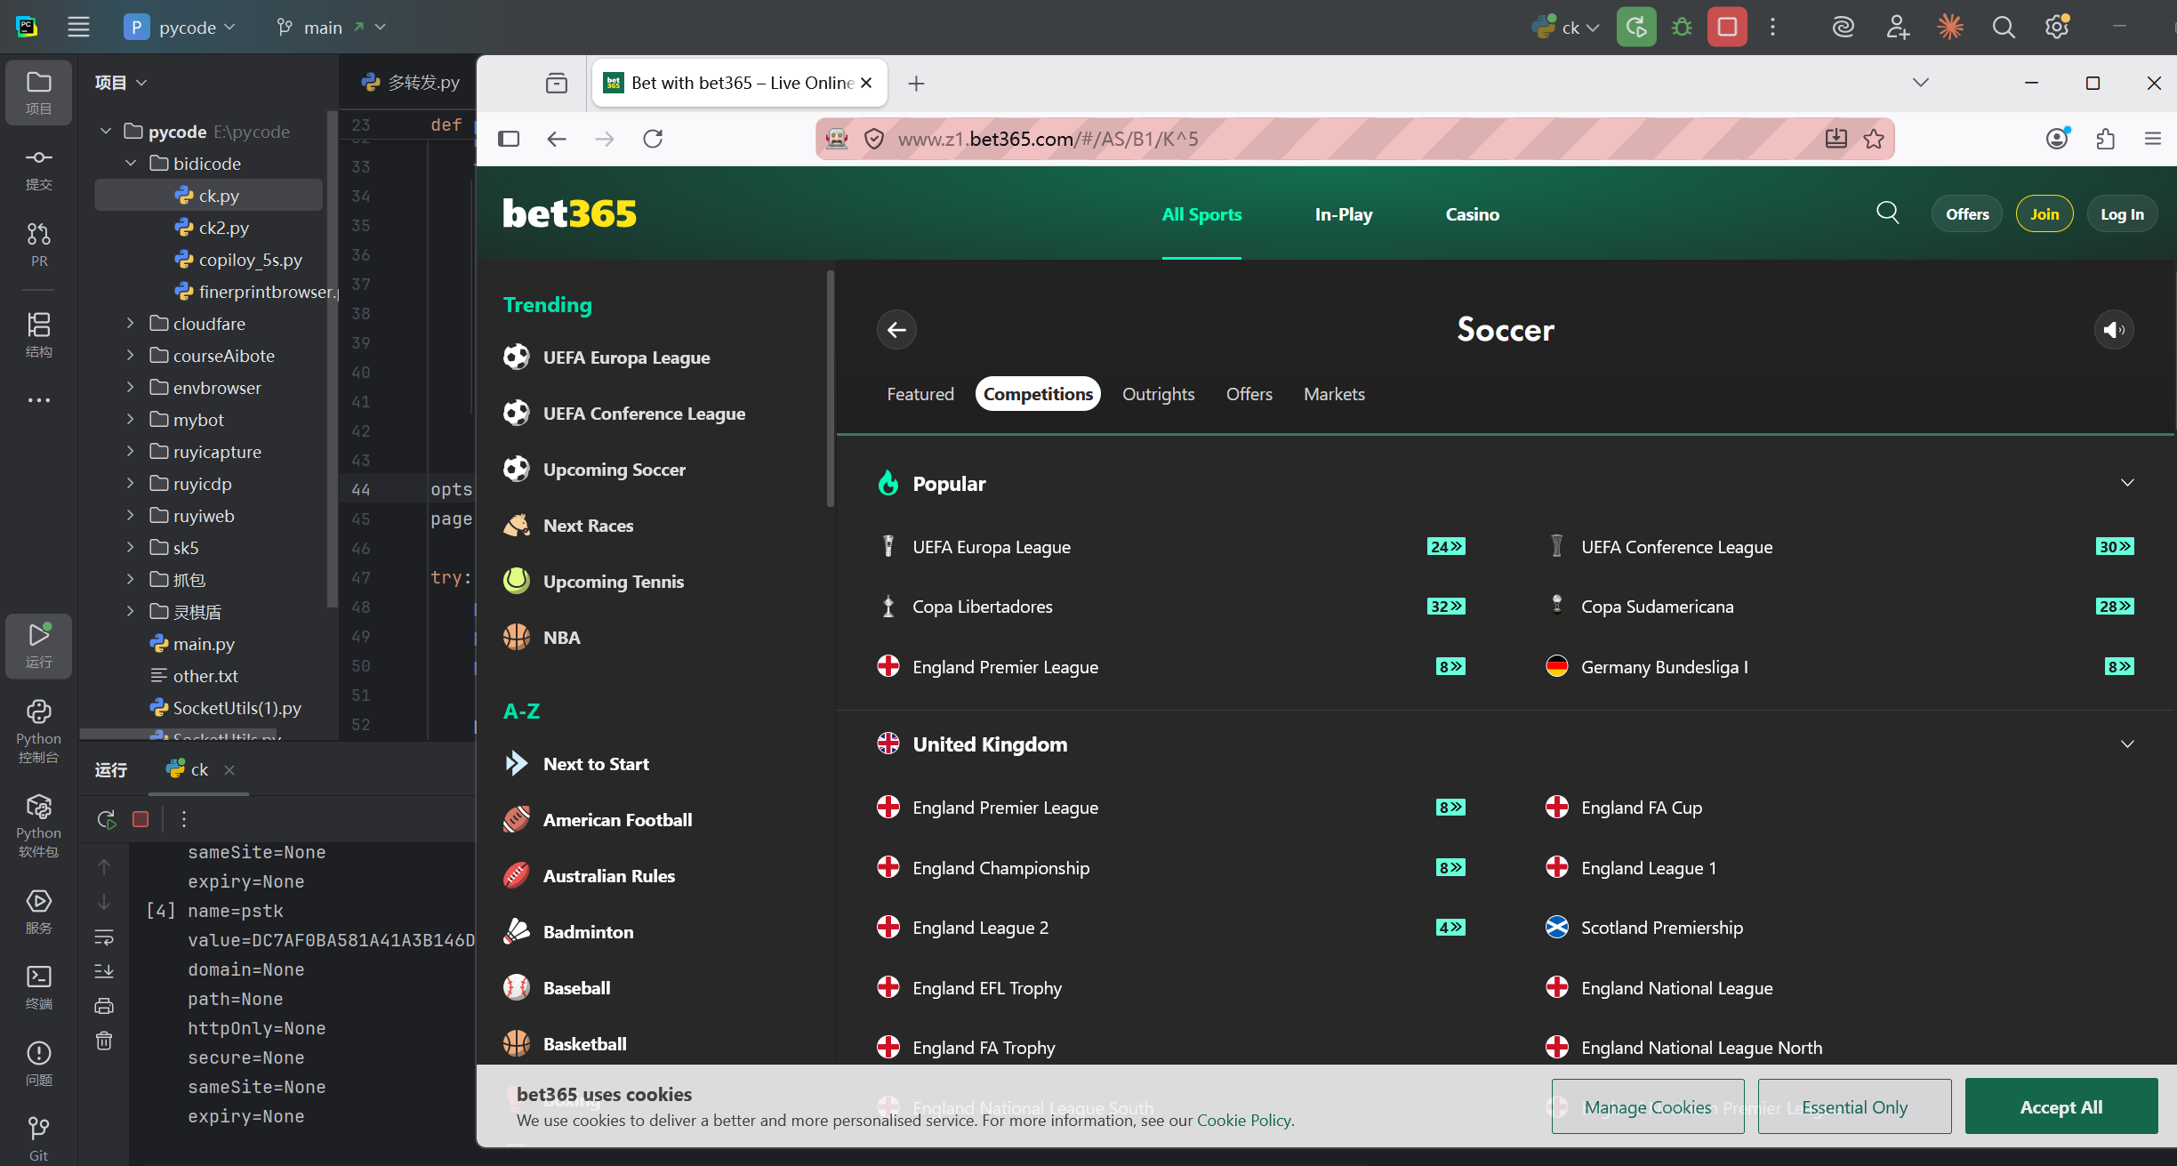This screenshot has width=2177, height=1166.
Task: Open the Pull Requests tool window
Action: click(38, 245)
